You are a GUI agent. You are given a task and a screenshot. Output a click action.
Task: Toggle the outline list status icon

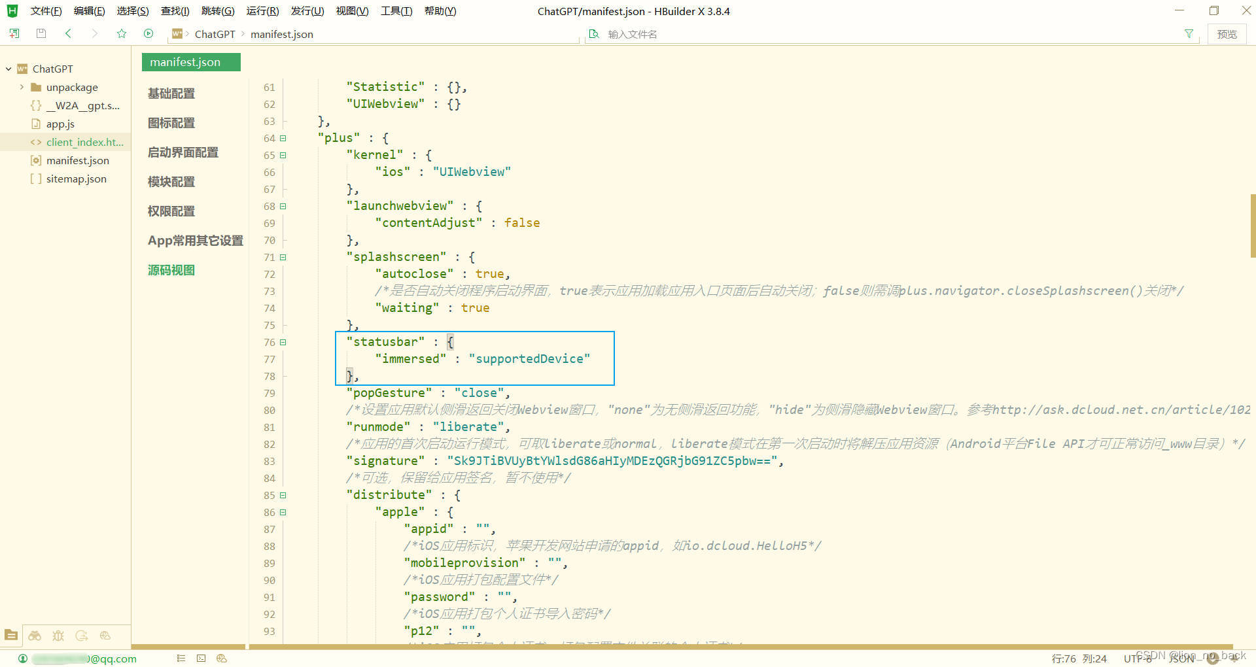181,658
